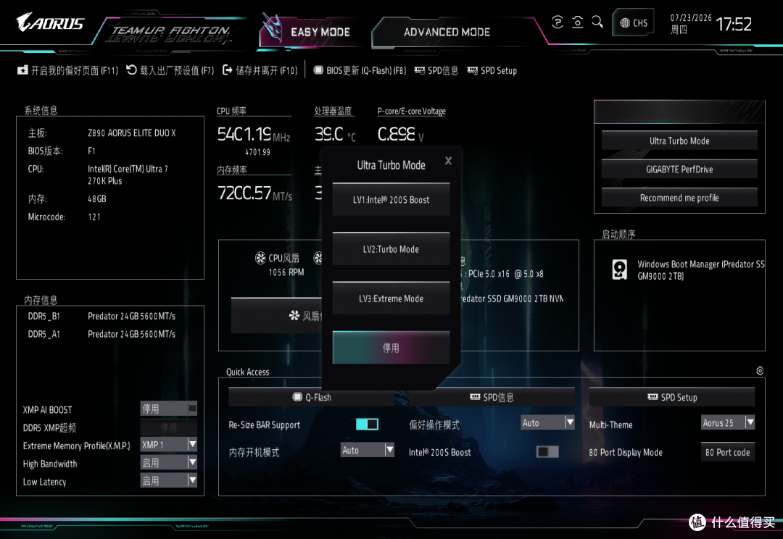The image size is (783, 539).
Task: Click the 07/23/2026 date display
Action: [691, 17]
